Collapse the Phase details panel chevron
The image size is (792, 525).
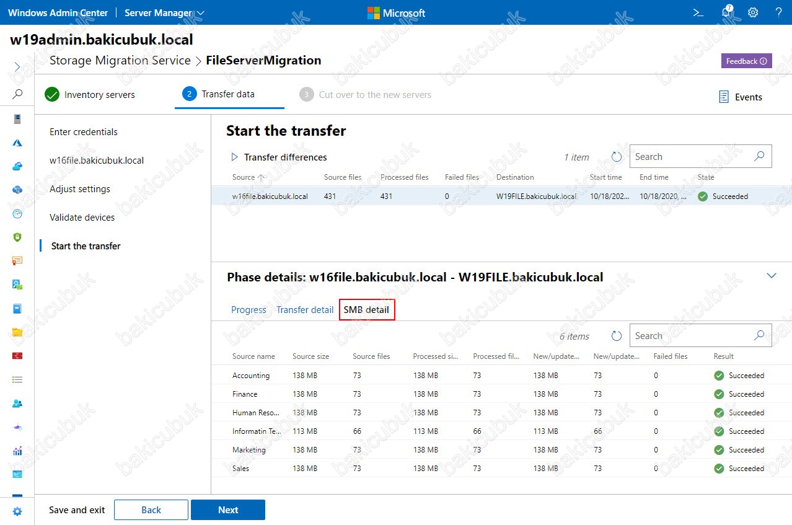coord(772,276)
